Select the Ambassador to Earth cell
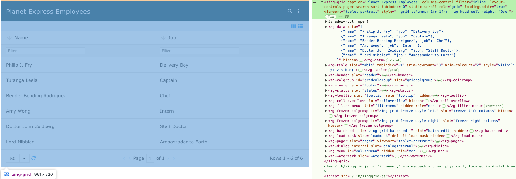This screenshot has width=516, height=179. click(232, 142)
